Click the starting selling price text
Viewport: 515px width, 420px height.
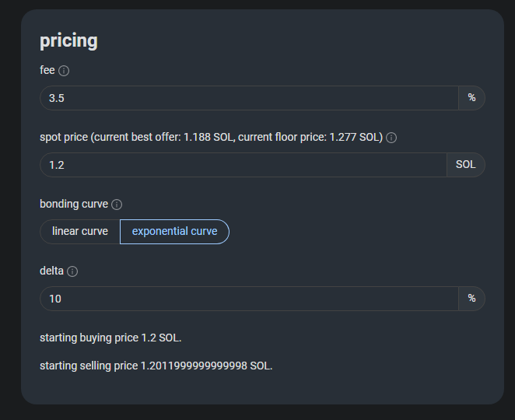[156, 366]
